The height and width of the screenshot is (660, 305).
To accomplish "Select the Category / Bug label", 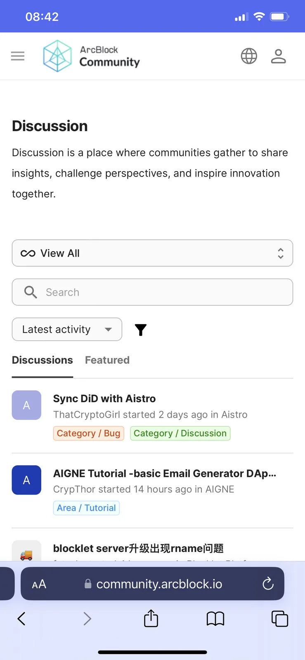I will 89,434.
